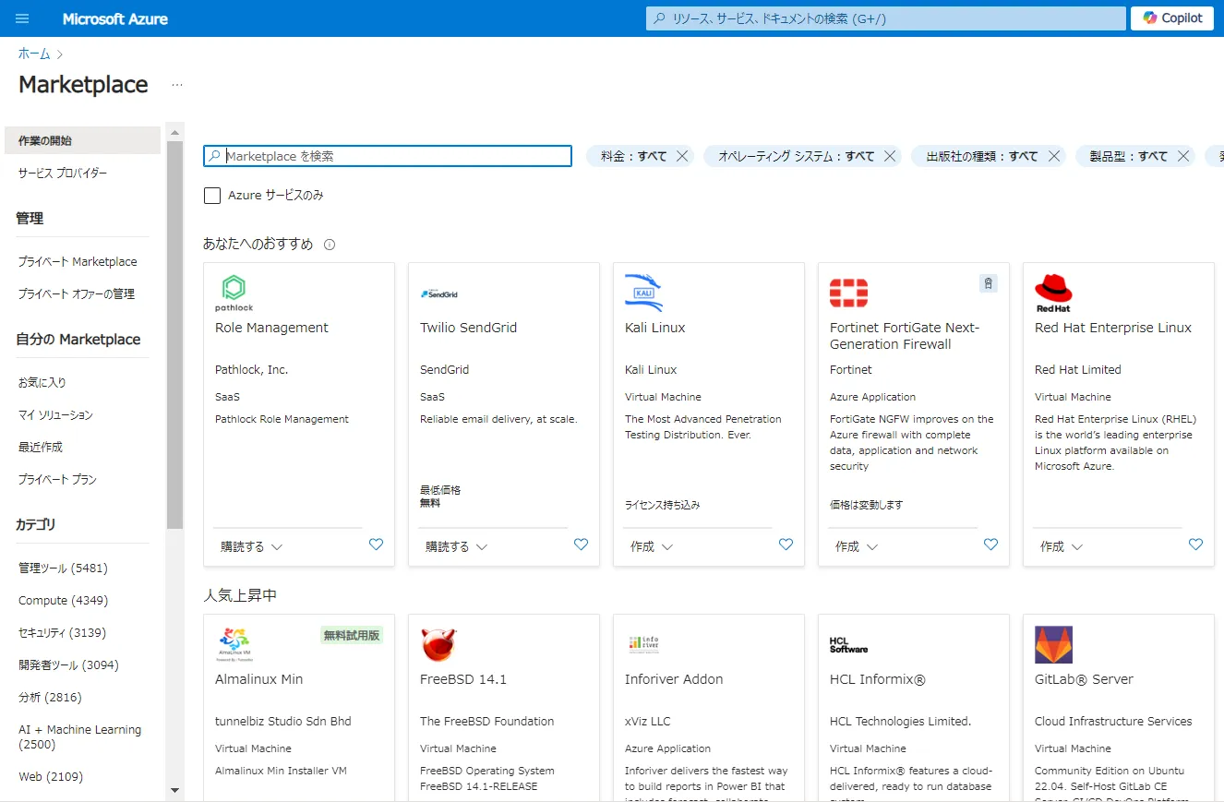
Task: Select サービス プロバイダー in sidebar
Action: pyautogui.click(x=63, y=173)
